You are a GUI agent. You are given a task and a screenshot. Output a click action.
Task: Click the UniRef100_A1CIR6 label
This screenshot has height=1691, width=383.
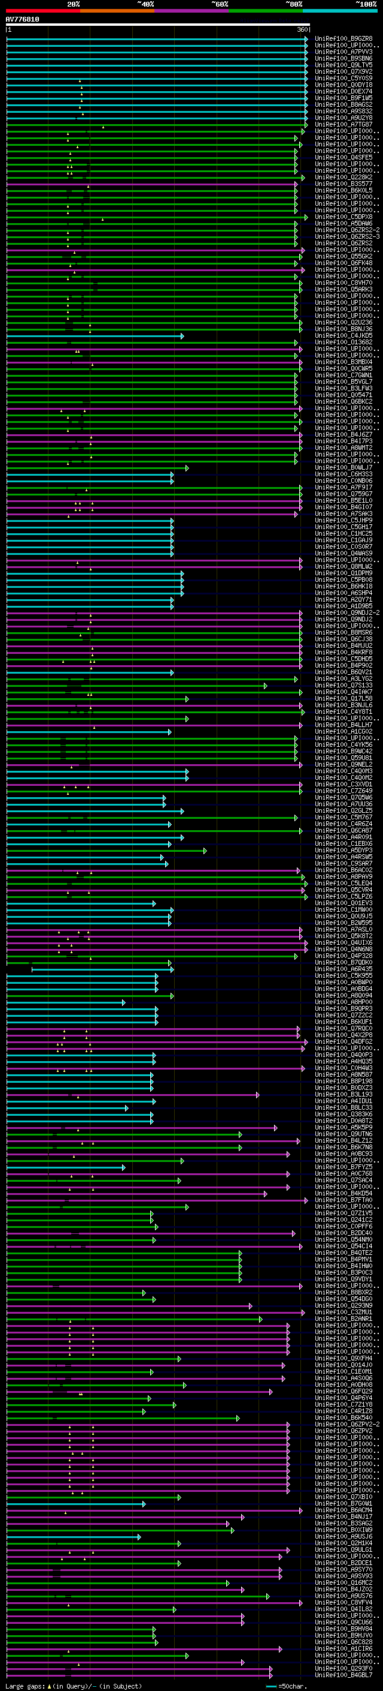pos(344,1648)
